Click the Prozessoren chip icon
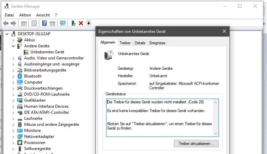Image resolution: width=267 pixels, height=154 pixels. (x=20, y=143)
